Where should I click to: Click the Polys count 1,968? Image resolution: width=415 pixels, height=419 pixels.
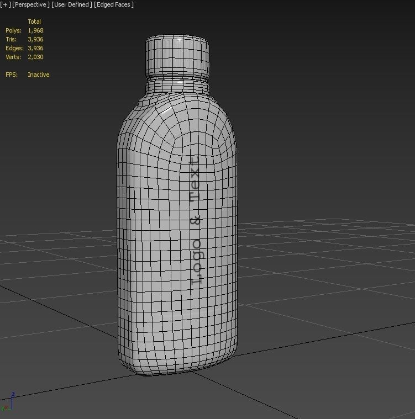point(35,30)
